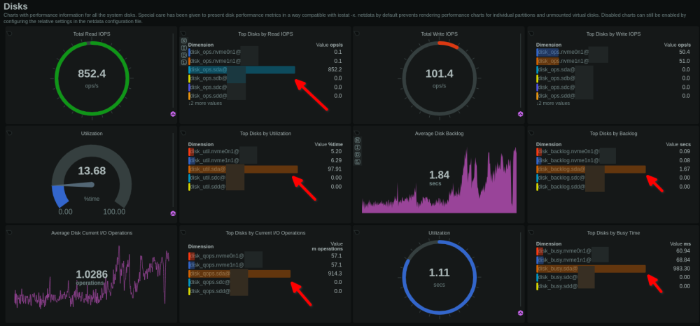Click the purple anomaly icon in Total Write IOPS

520,114
